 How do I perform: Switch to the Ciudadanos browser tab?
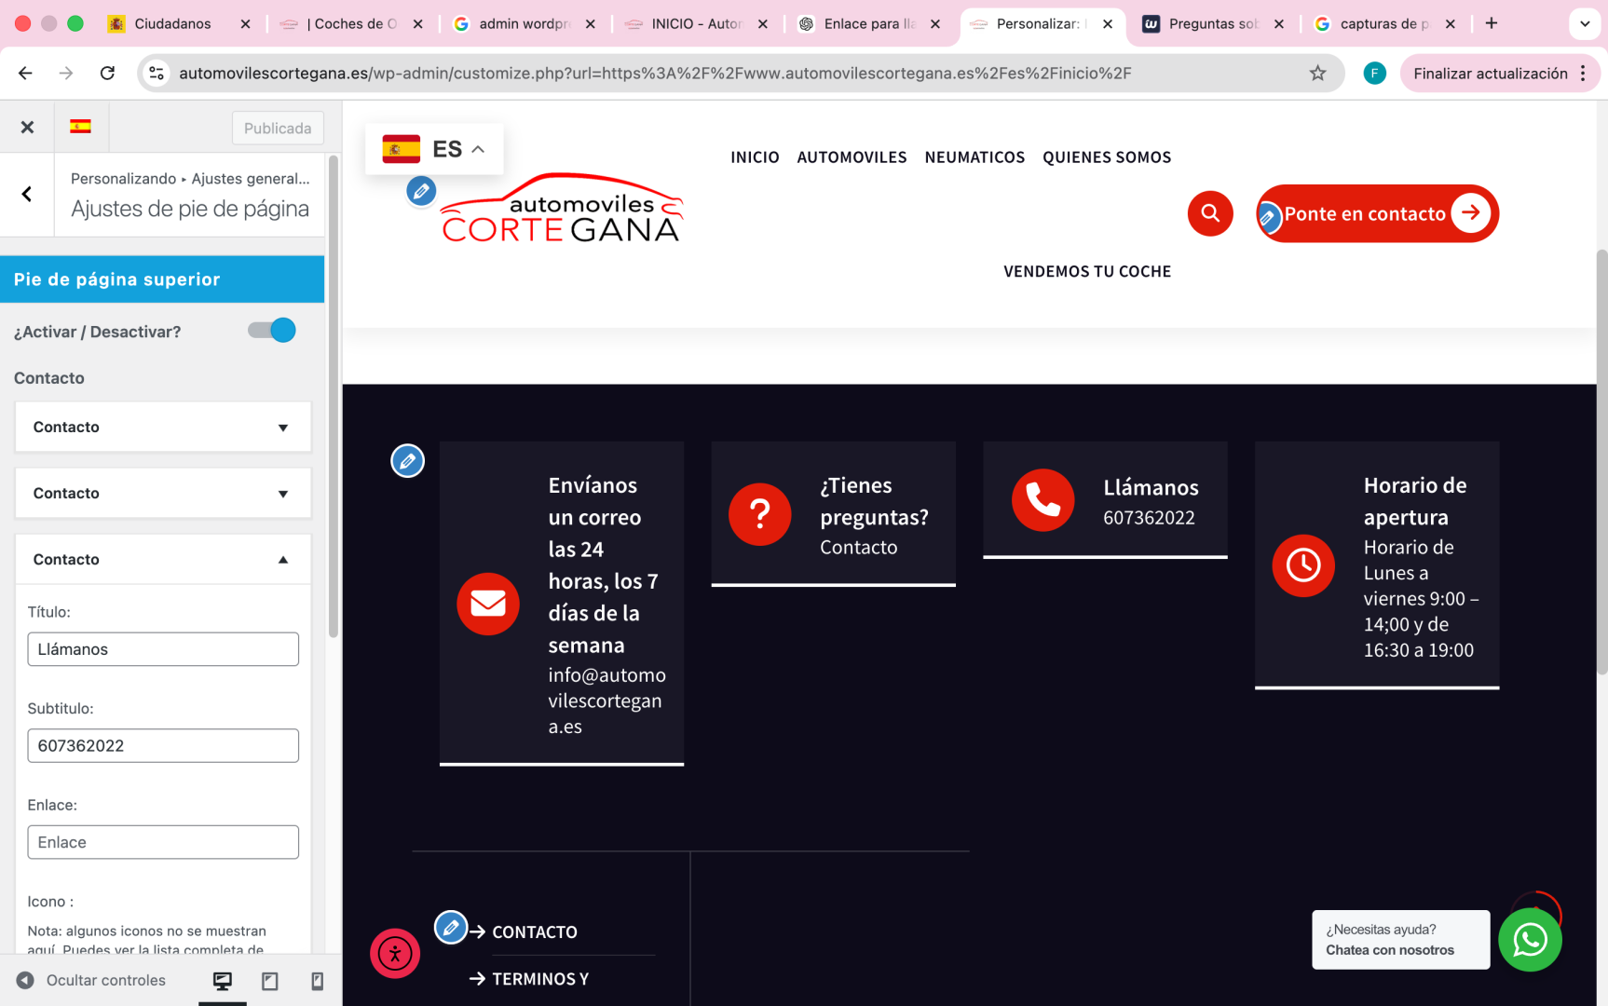pos(172,23)
